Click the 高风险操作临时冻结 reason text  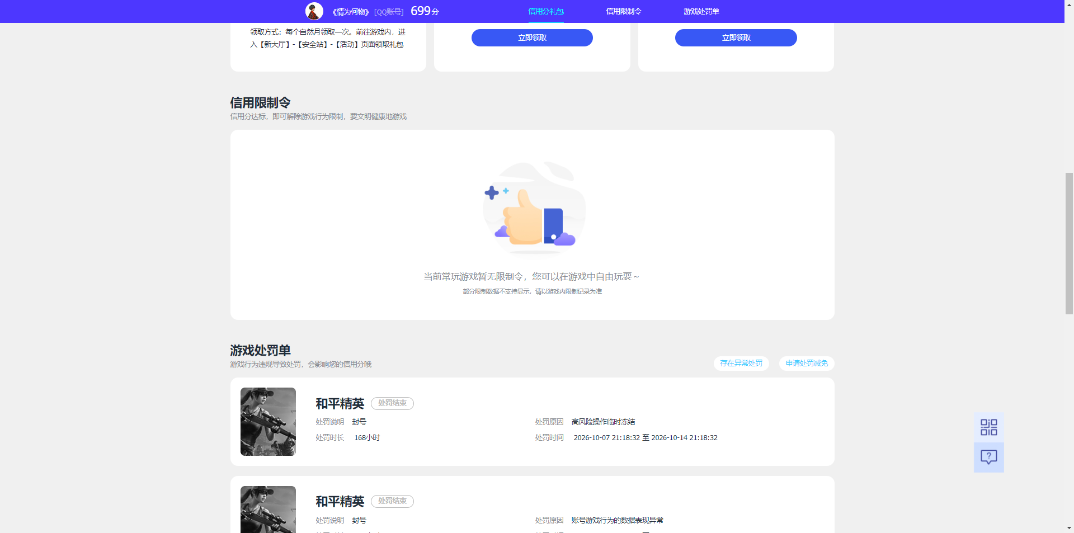[x=603, y=422]
